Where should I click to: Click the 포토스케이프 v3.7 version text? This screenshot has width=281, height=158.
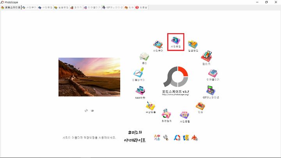point(176,92)
